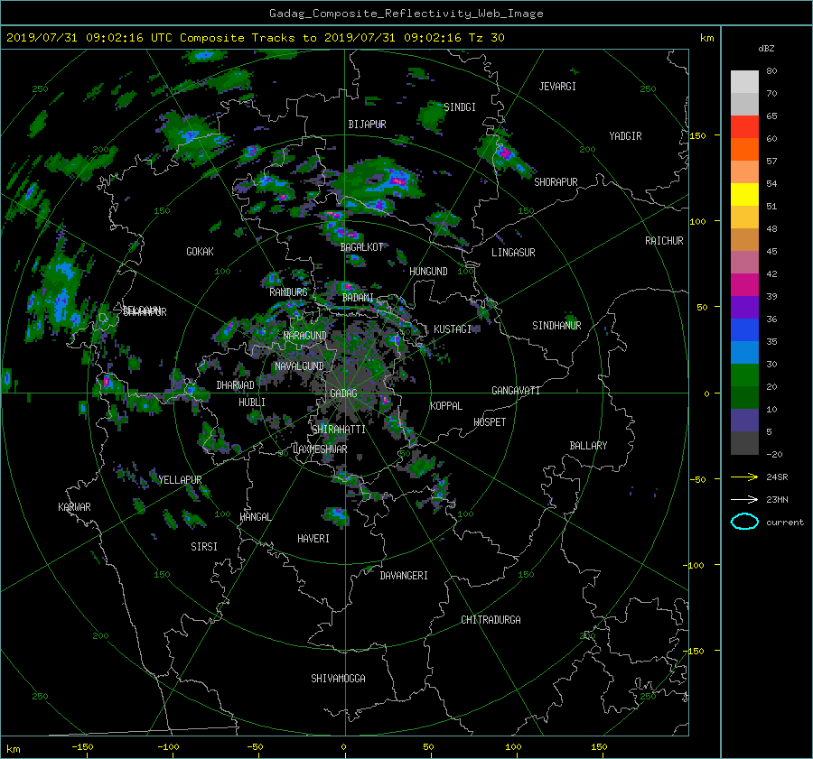Click the SHIVAMOGGA city label
This screenshot has height=759, width=813.
[338, 679]
